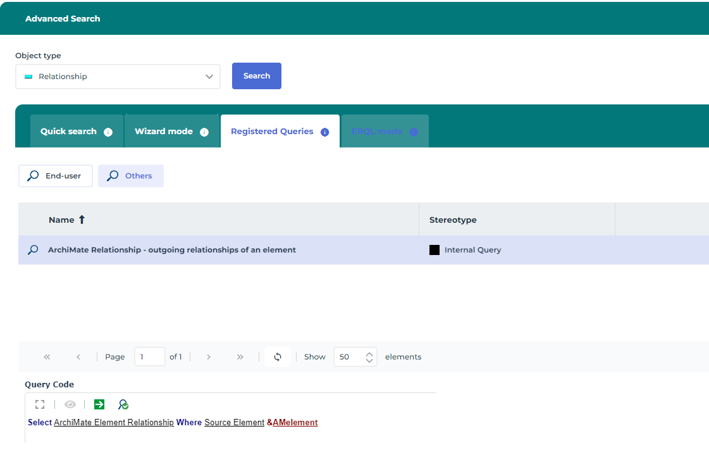The image size is (709, 455).
Task: Click the validate query magnifier-check icon
Action: point(123,404)
